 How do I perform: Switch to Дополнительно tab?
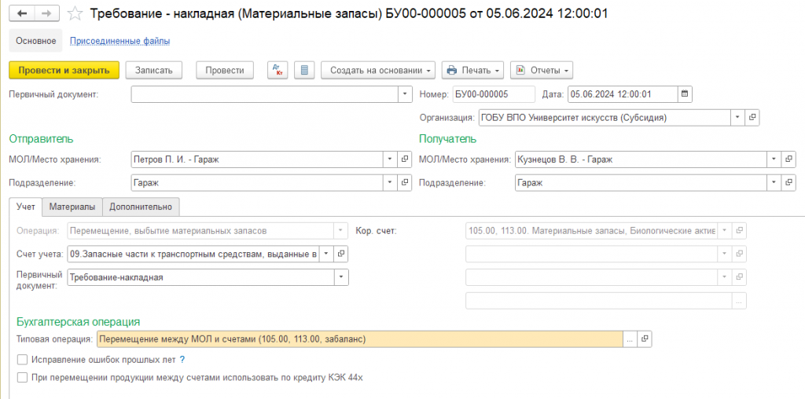point(141,207)
